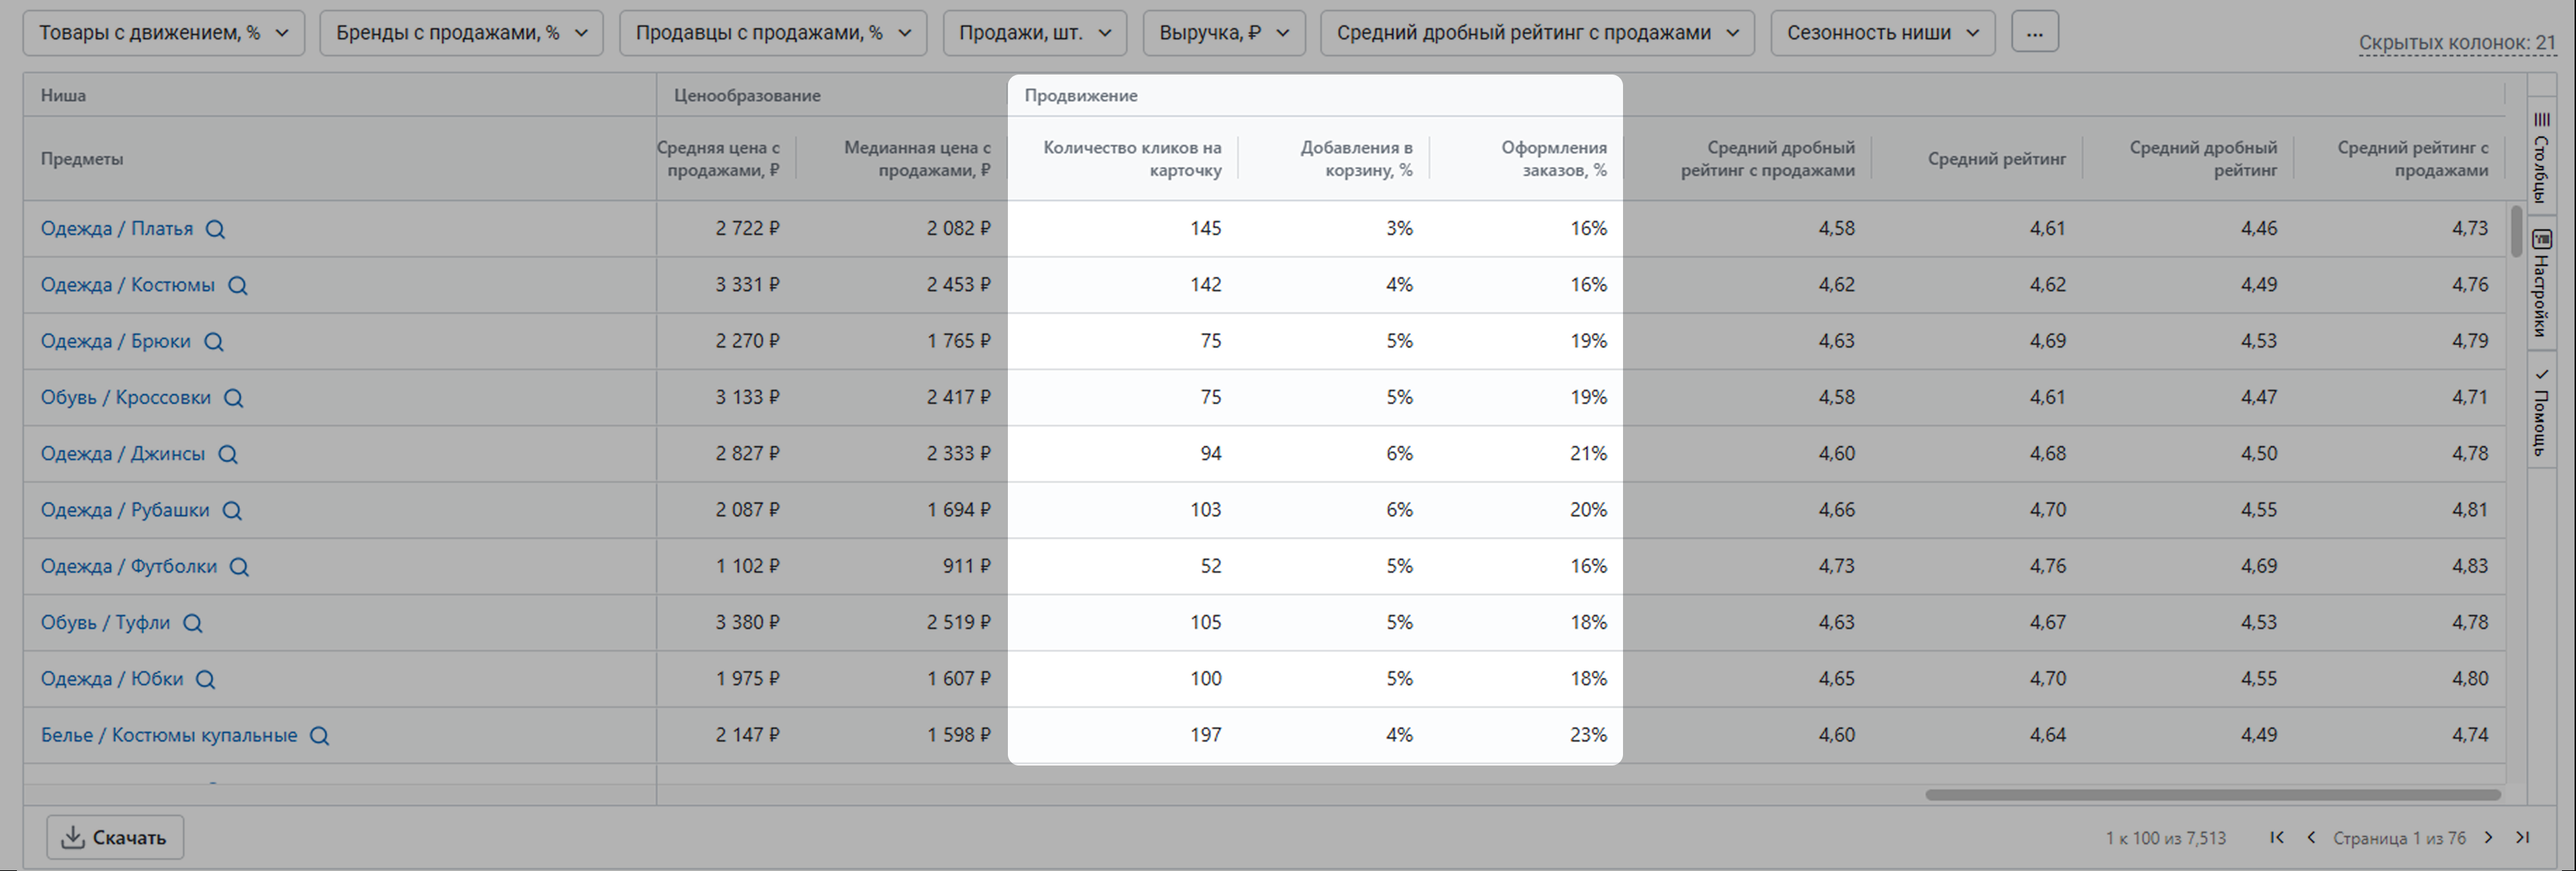This screenshot has width=2576, height=871.
Task: Click the three-dots more filters button
Action: click(x=2034, y=33)
